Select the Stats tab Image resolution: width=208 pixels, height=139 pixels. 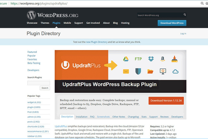click(x=144, y=117)
